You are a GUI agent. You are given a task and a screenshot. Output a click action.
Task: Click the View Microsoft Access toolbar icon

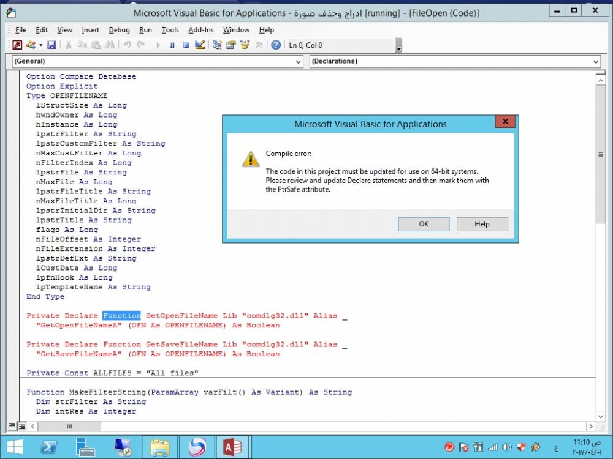[x=17, y=45]
